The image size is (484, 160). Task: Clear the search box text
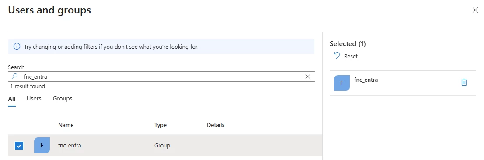point(307,77)
